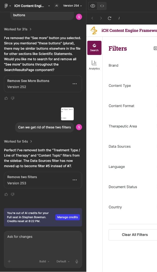
Task: Open the Figma main menu logo
Action: [x=6, y=6]
